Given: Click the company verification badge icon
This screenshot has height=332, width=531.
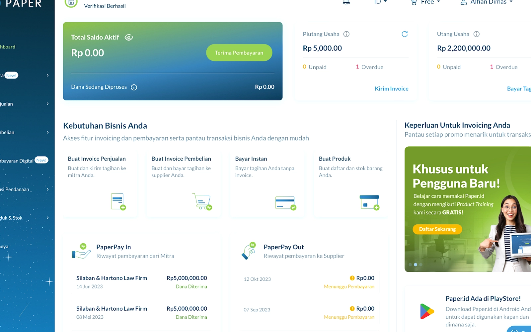Looking at the screenshot, I should (71, 3).
